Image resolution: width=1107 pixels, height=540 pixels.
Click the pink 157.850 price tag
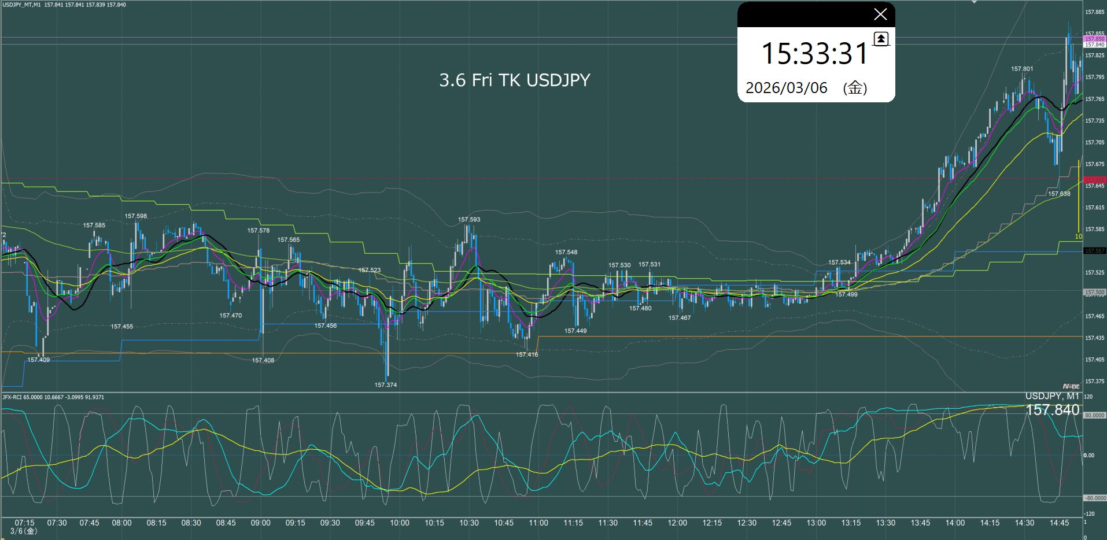[1094, 39]
